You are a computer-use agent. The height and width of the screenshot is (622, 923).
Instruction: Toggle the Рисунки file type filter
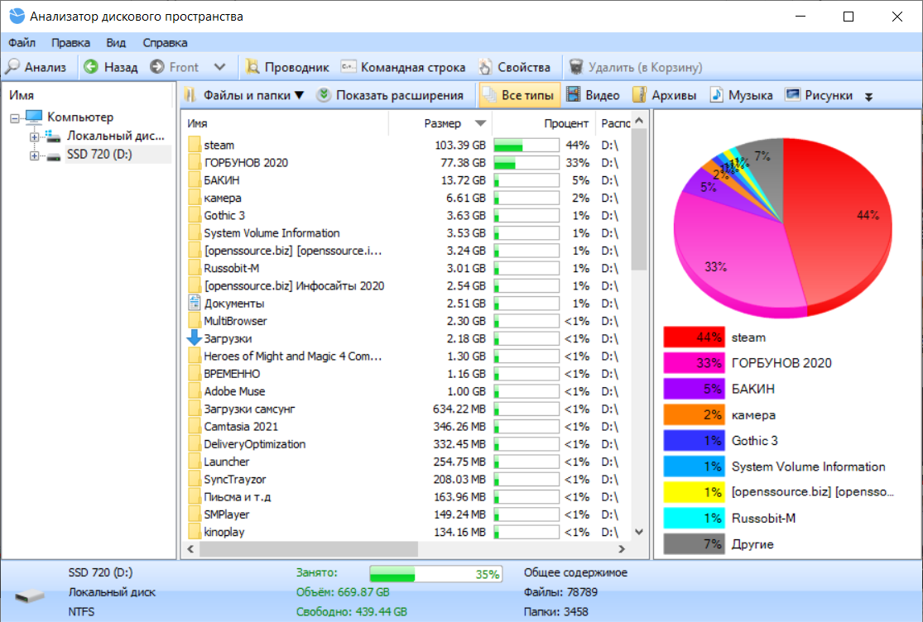pos(819,94)
